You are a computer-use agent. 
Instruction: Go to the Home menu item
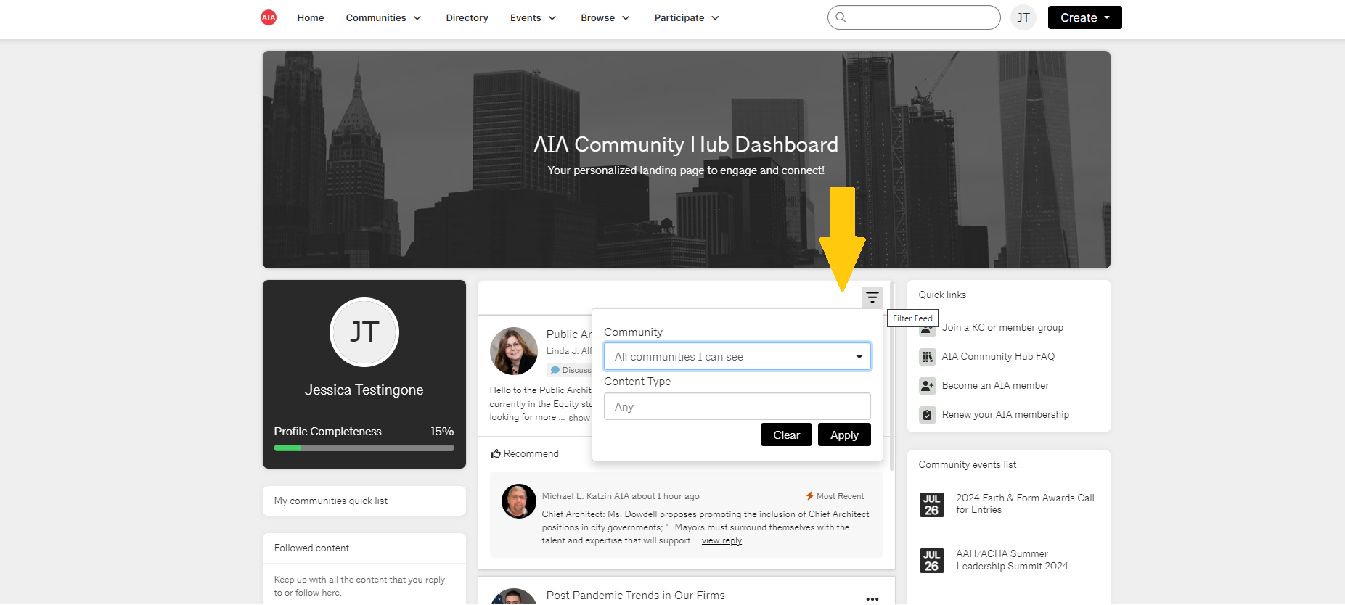(311, 17)
